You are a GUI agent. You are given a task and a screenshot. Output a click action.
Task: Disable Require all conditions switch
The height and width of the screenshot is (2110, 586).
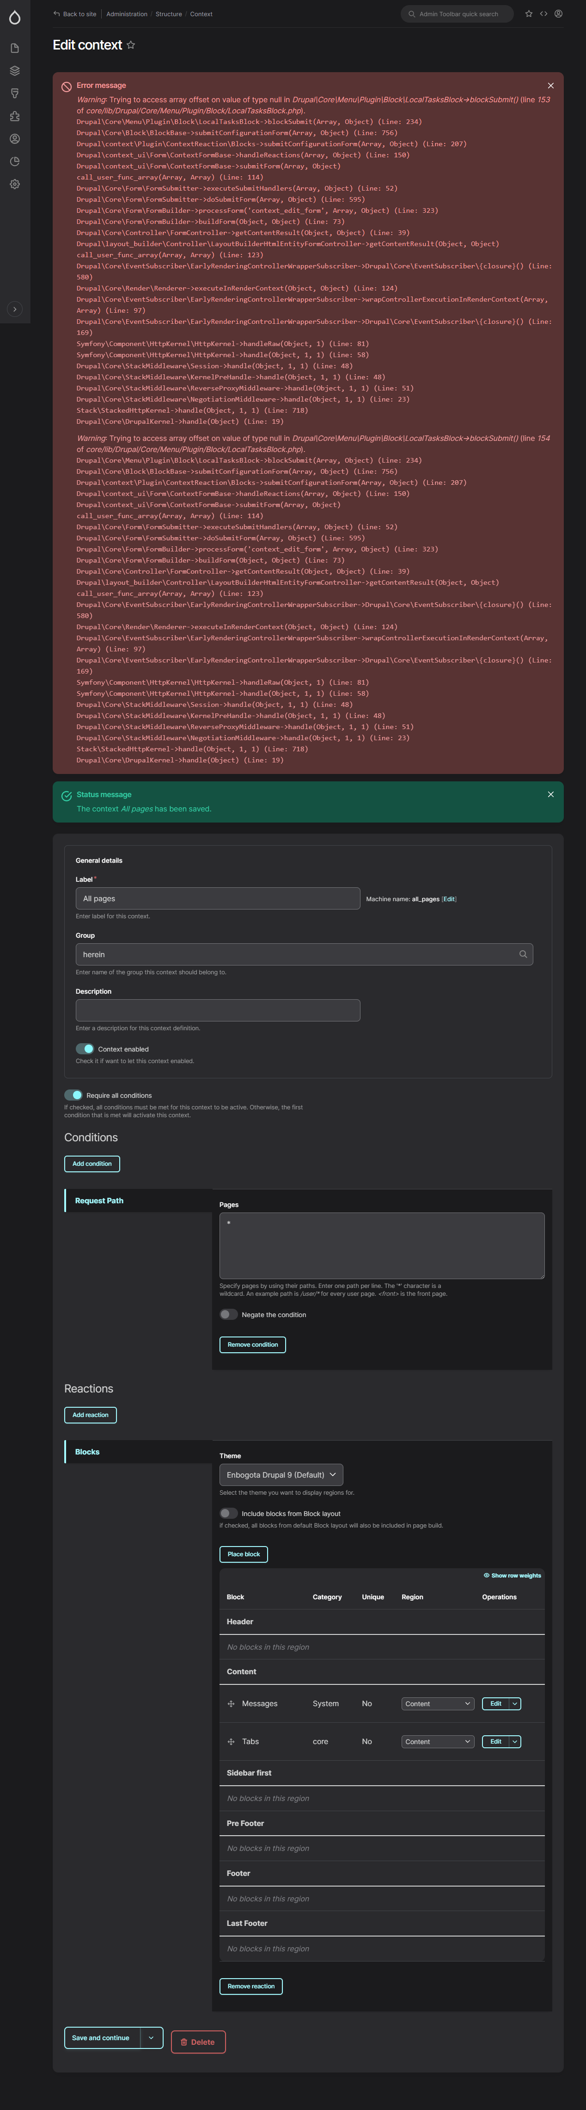click(73, 1095)
